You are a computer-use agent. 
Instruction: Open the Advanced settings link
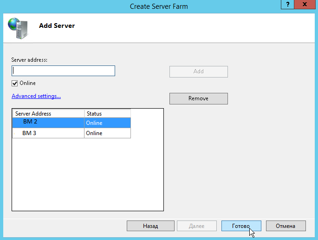[36, 96]
